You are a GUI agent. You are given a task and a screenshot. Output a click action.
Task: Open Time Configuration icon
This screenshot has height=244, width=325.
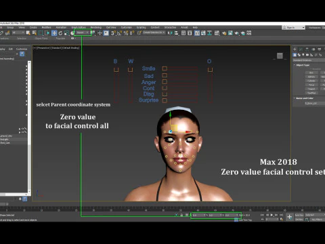pos(282,219)
